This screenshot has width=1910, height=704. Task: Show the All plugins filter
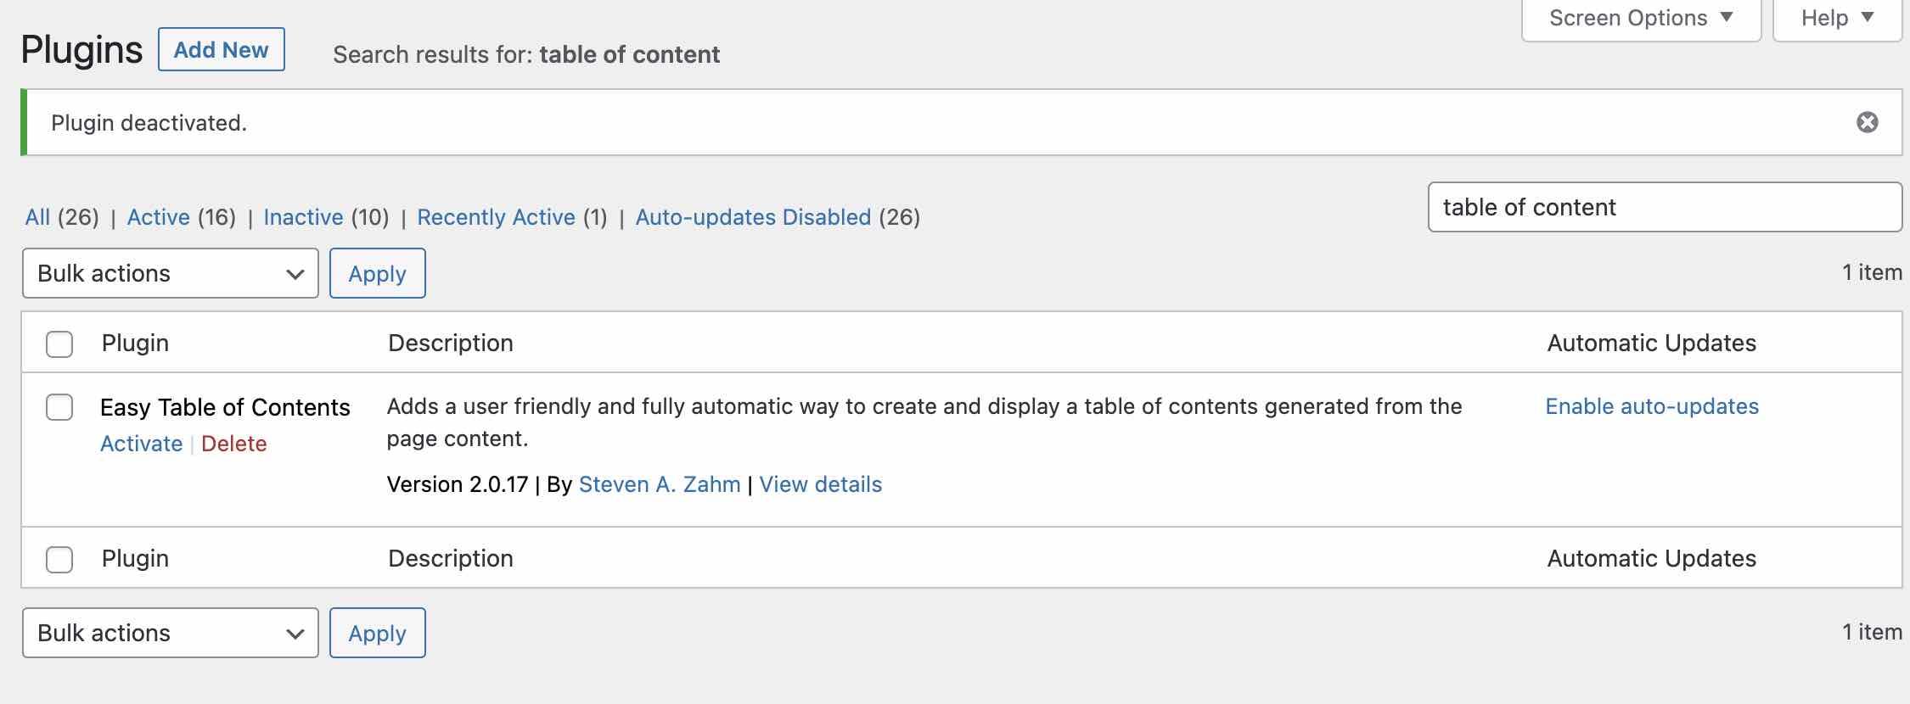pyautogui.click(x=37, y=217)
